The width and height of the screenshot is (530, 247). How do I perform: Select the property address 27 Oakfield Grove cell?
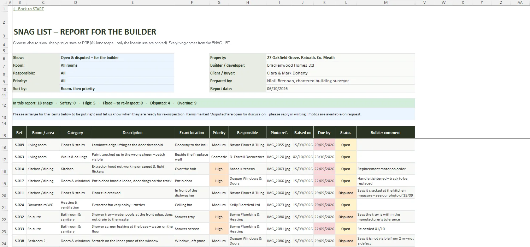[341, 58]
